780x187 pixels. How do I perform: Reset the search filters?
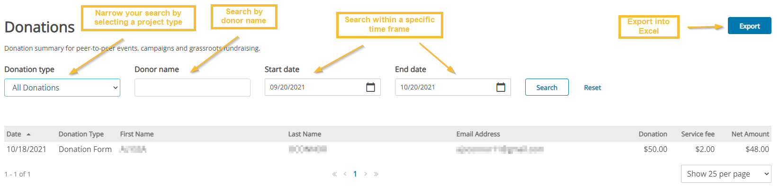click(592, 88)
